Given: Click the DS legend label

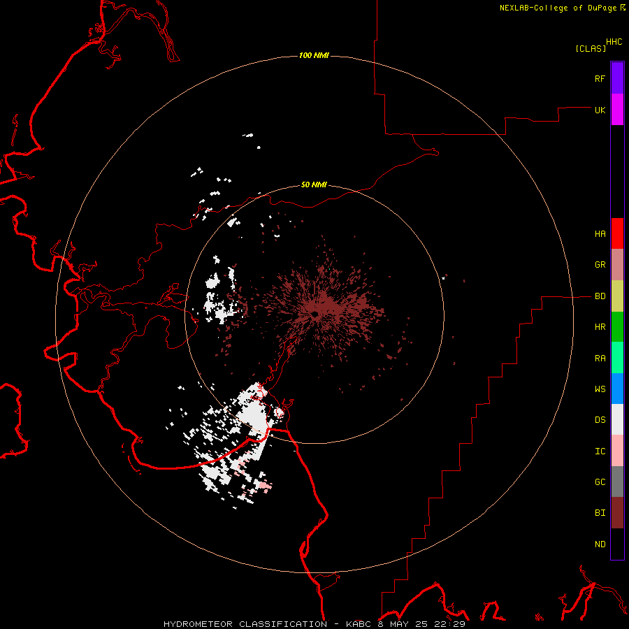Looking at the screenshot, I should coord(600,420).
